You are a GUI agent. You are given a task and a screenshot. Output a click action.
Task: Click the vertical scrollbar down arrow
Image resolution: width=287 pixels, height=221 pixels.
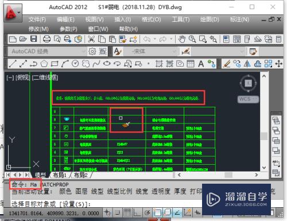point(264,168)
